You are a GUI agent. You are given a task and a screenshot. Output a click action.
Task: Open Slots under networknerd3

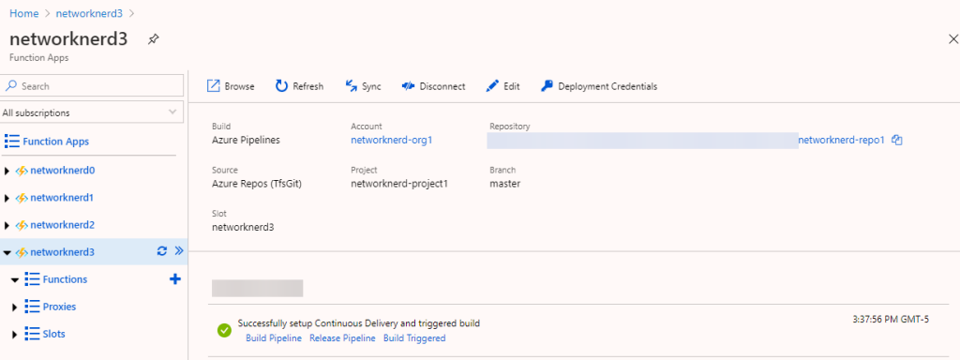tap(53, 334)
